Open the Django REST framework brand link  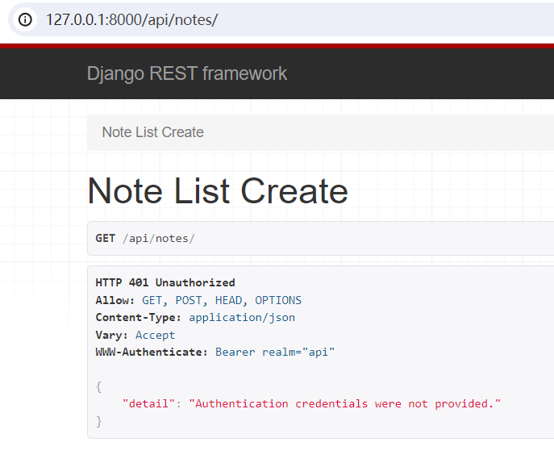click(x=187, y=73)
